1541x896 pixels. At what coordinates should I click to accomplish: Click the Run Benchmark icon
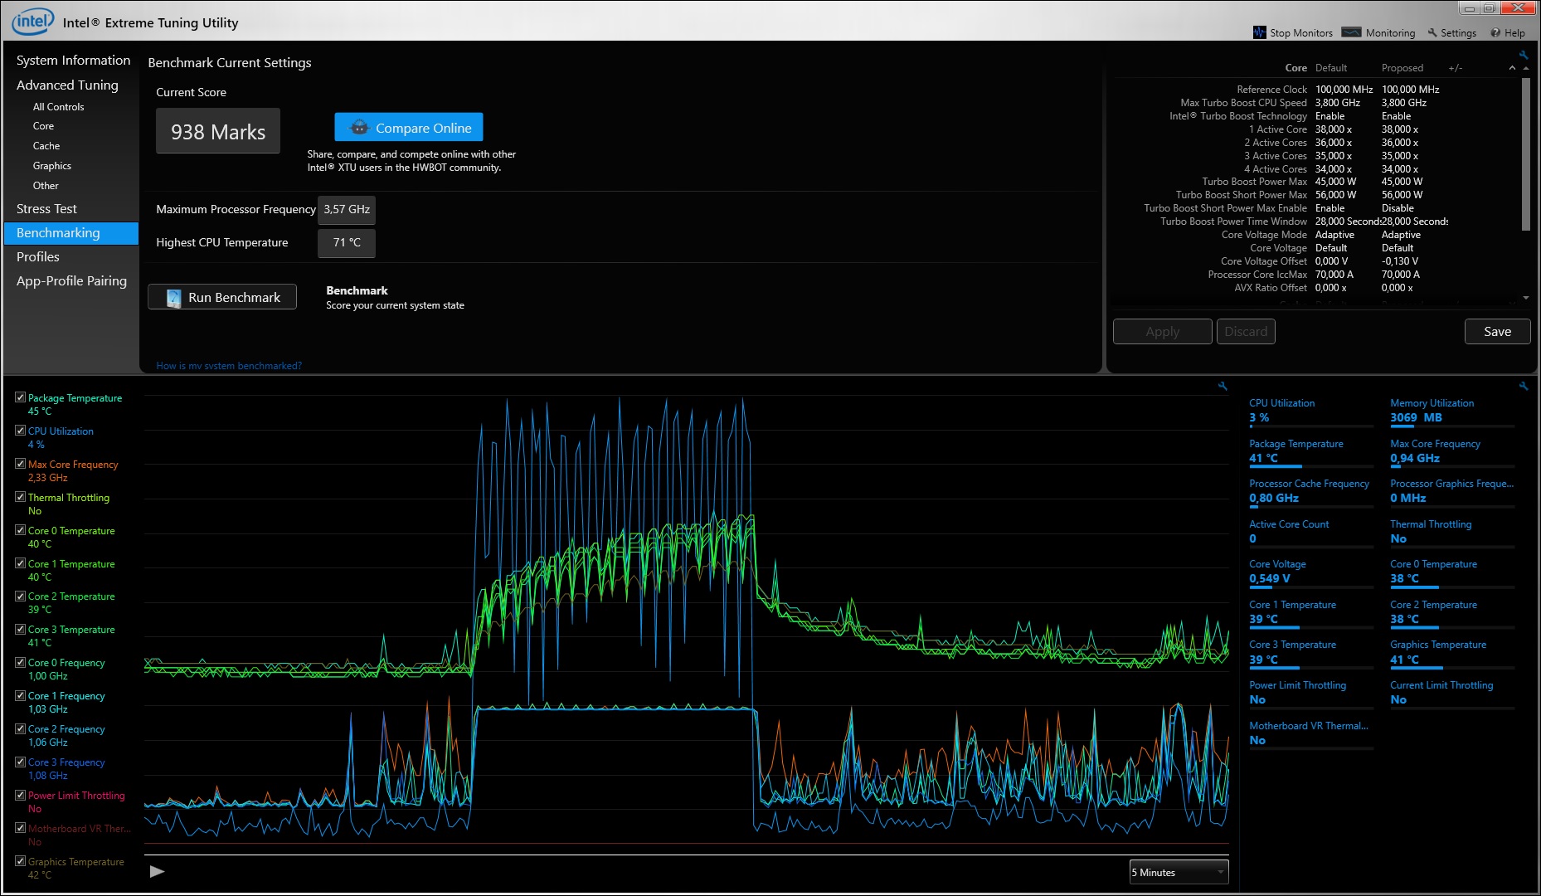point(173,298)
